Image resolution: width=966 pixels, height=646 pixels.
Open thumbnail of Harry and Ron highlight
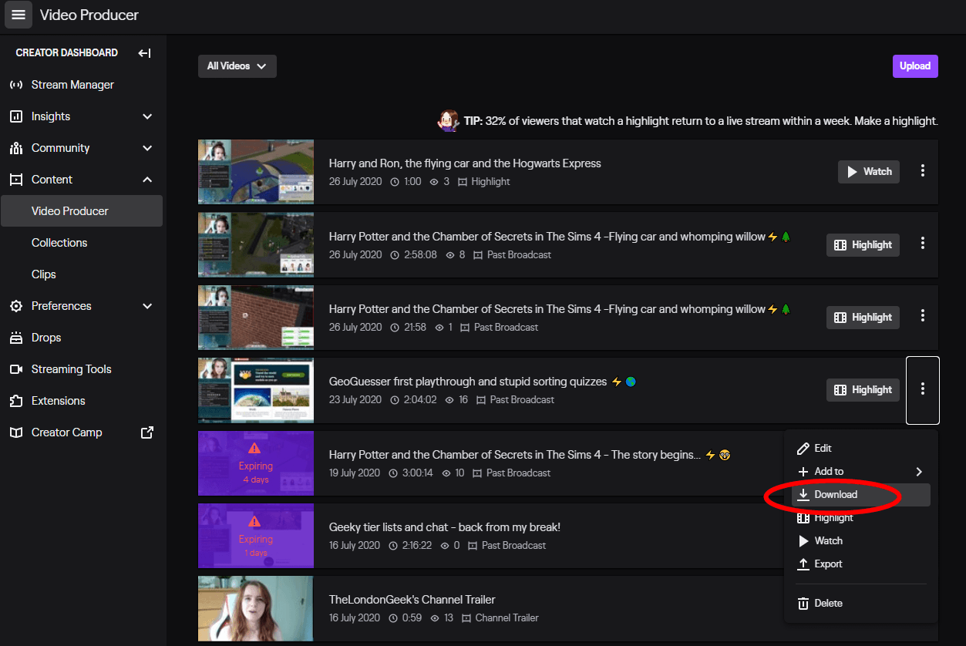(256, 172)
